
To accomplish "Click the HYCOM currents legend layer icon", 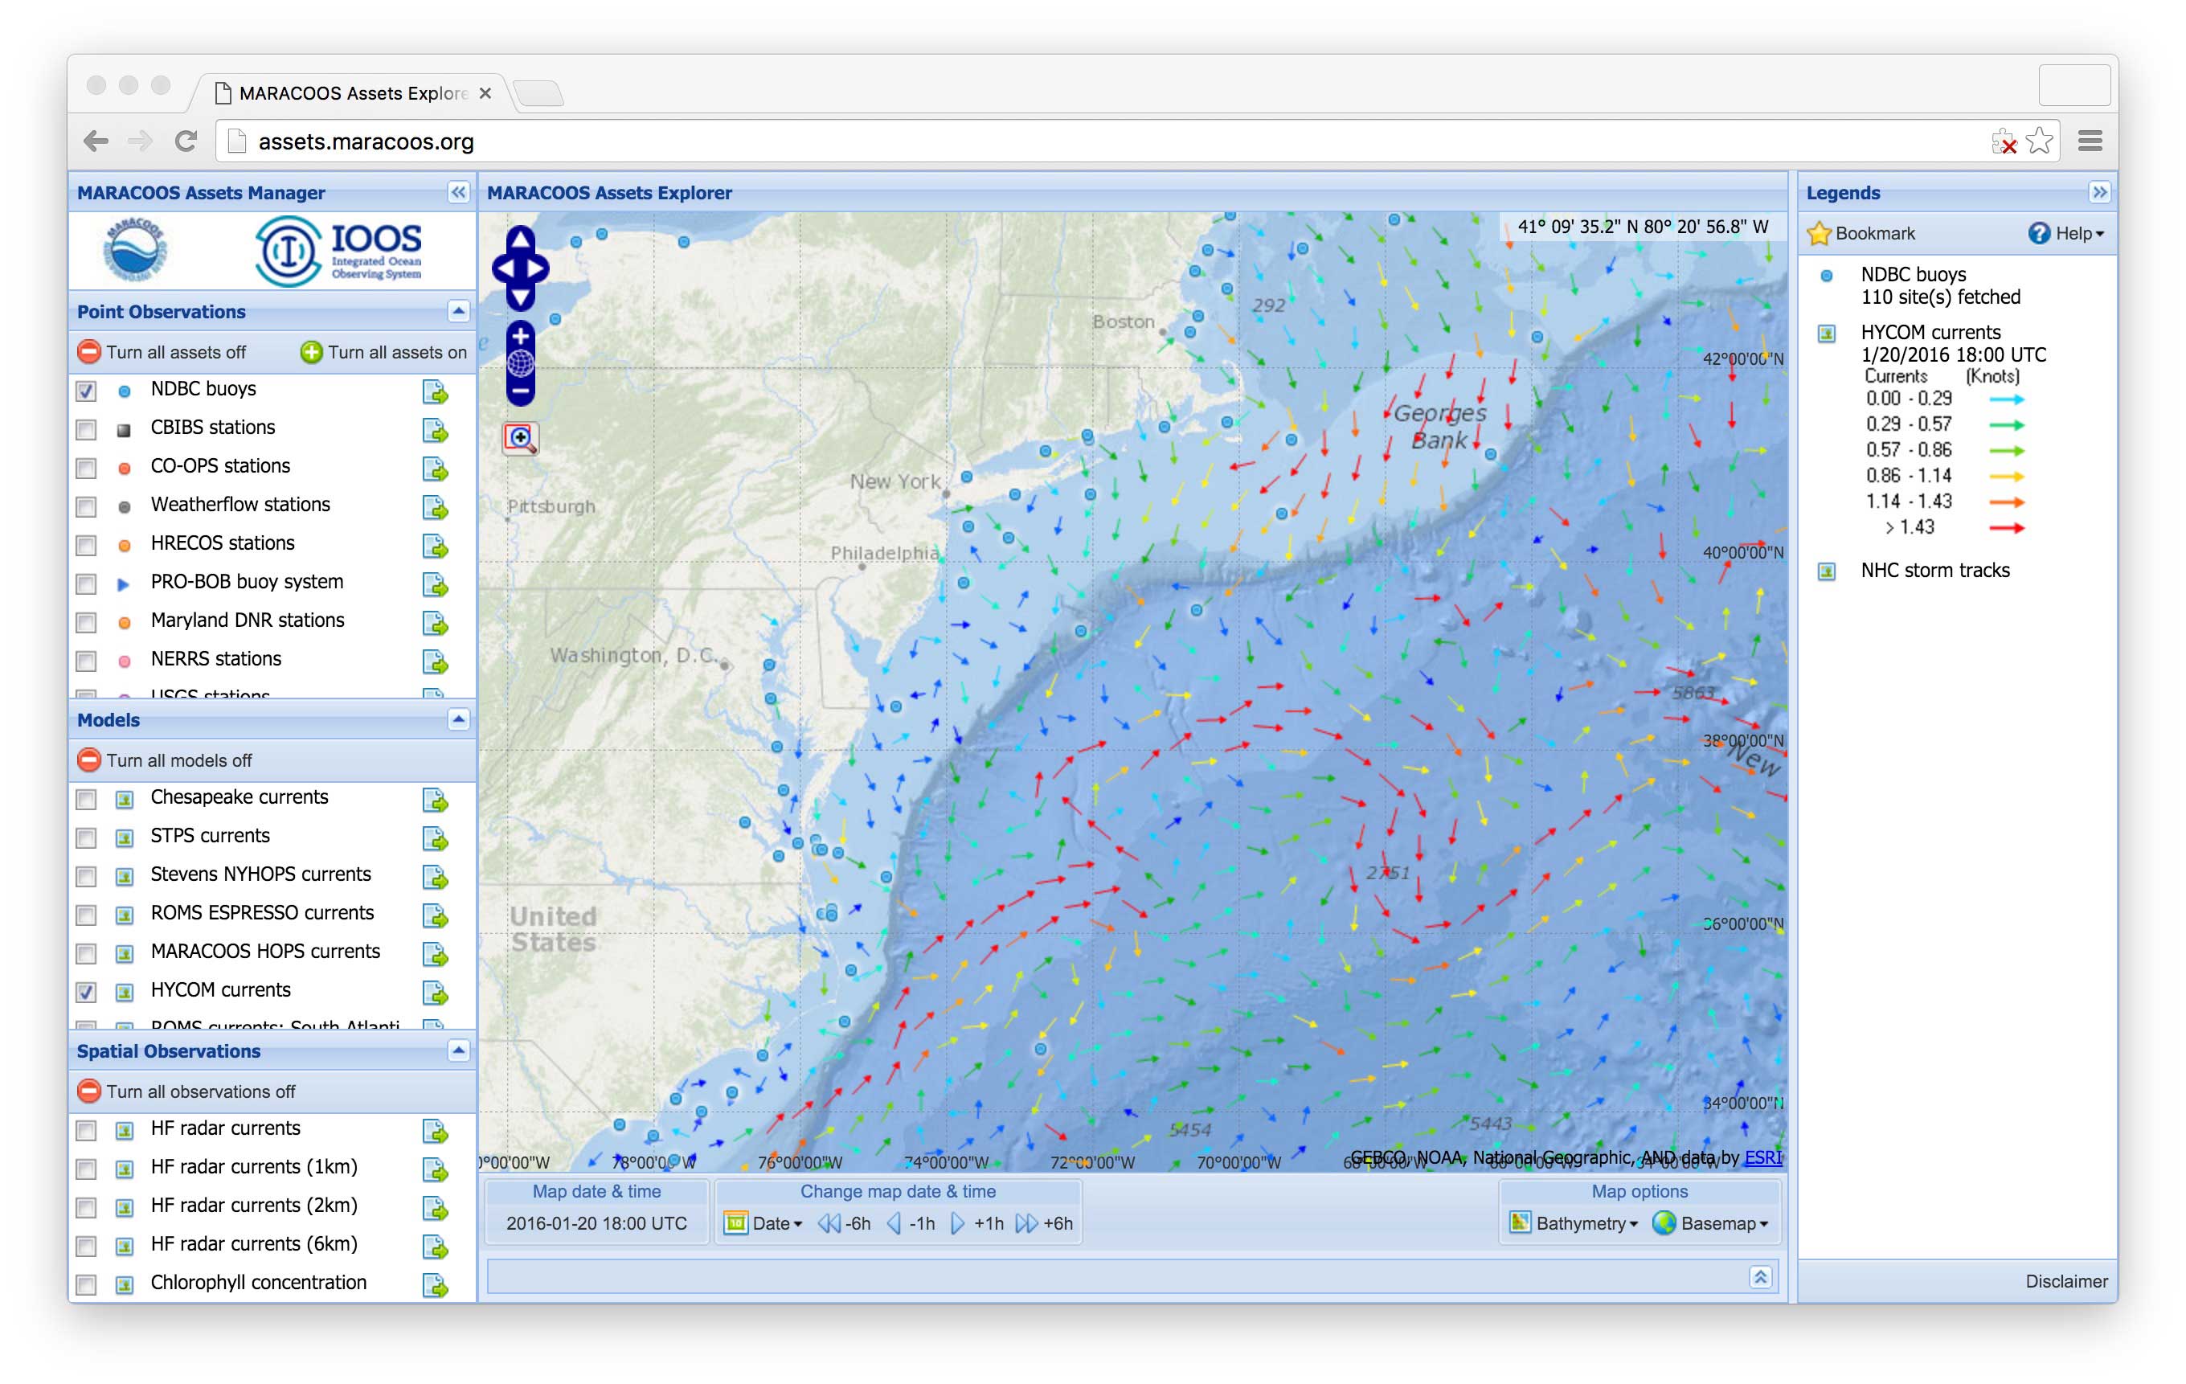I will coord(1827,334).
